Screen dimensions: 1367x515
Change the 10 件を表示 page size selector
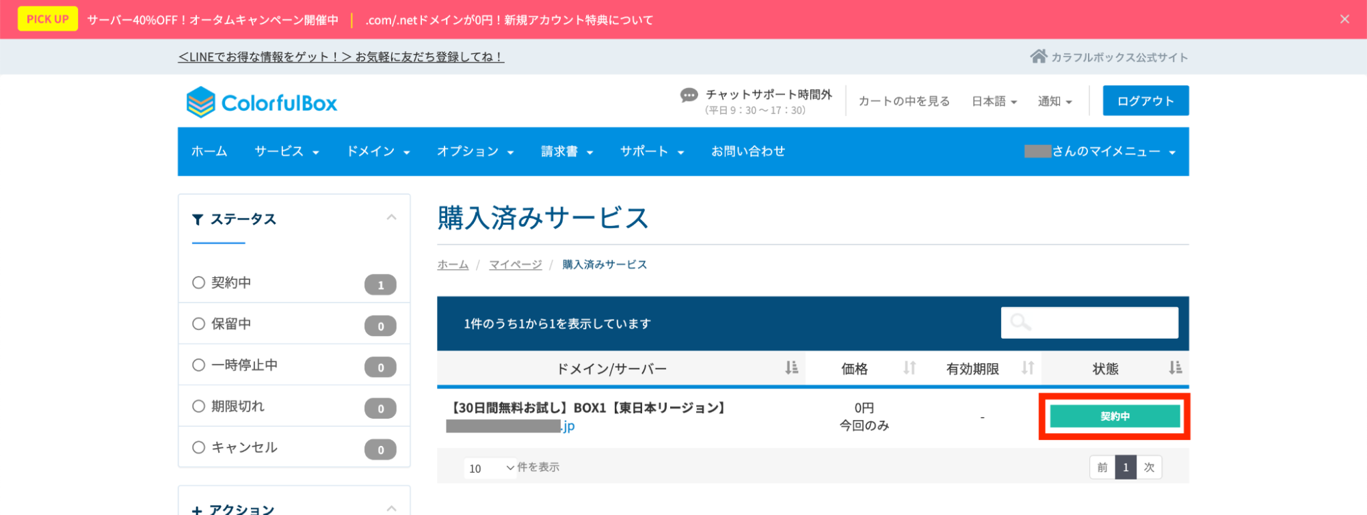[x=490, y=468]
